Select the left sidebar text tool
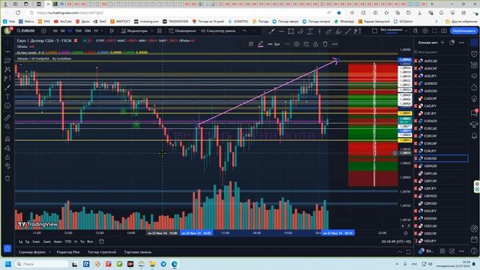The width and height of the screenshot is (480, 270). click(7, 97)
